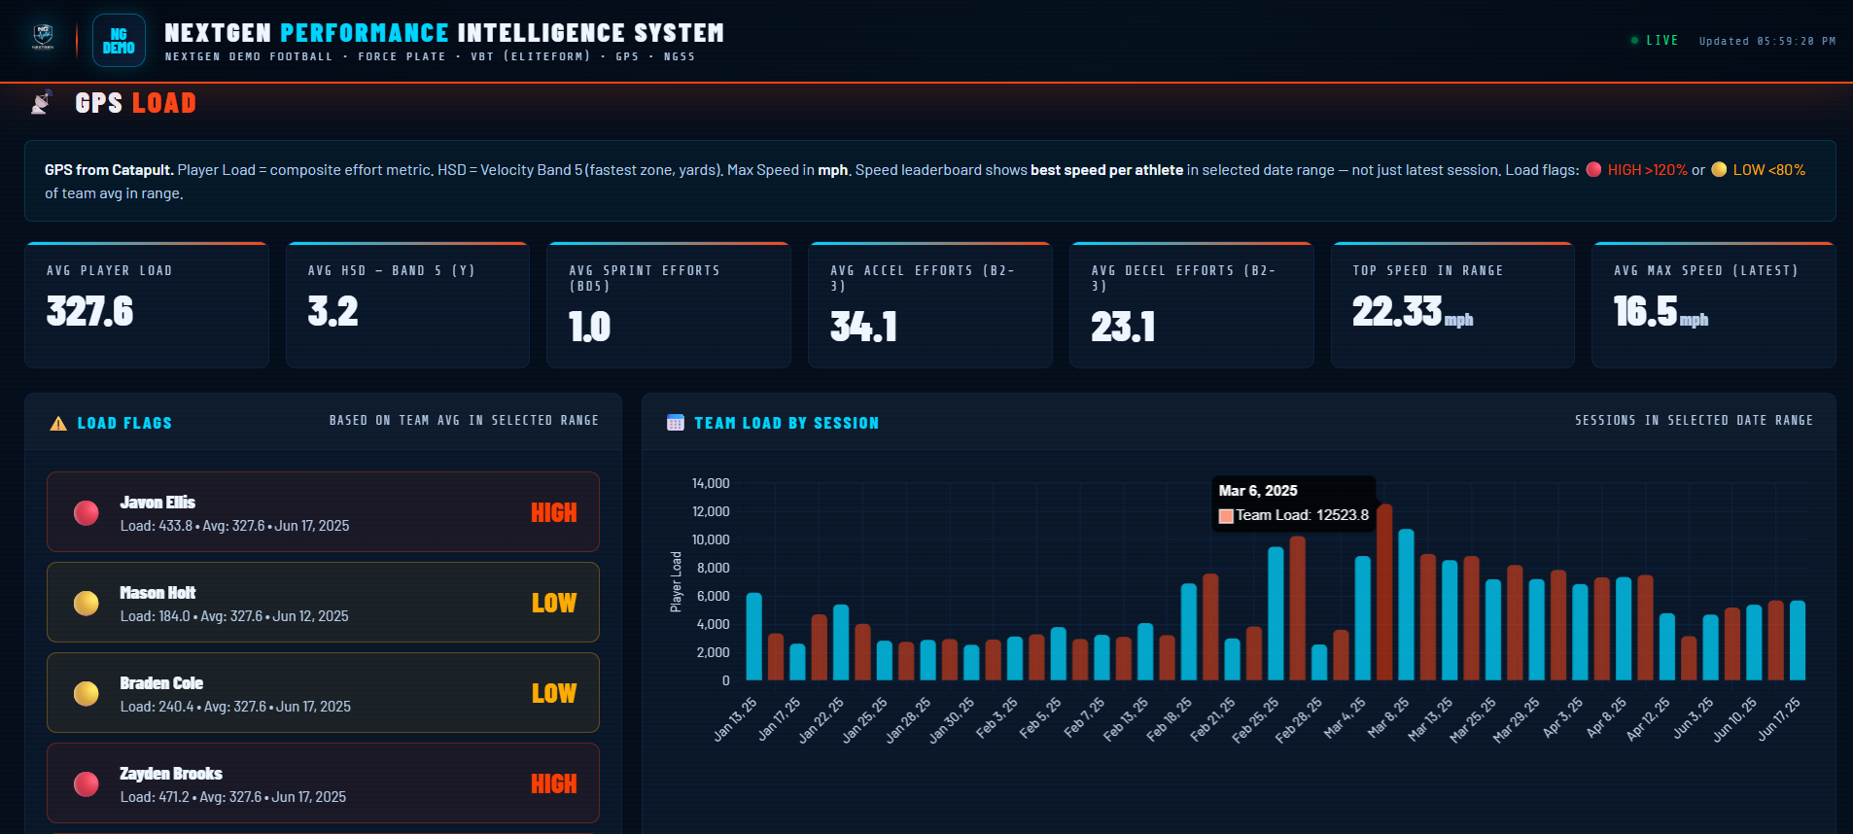
Task: Click 'LOW <80%' in the info banner
Action: coord(1769,170)
